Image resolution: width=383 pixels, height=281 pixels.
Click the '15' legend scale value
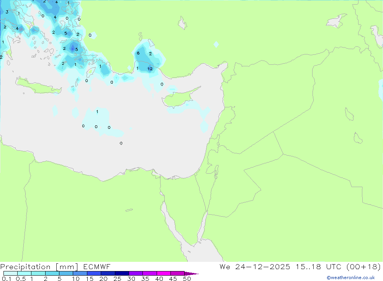coord(90,279)
